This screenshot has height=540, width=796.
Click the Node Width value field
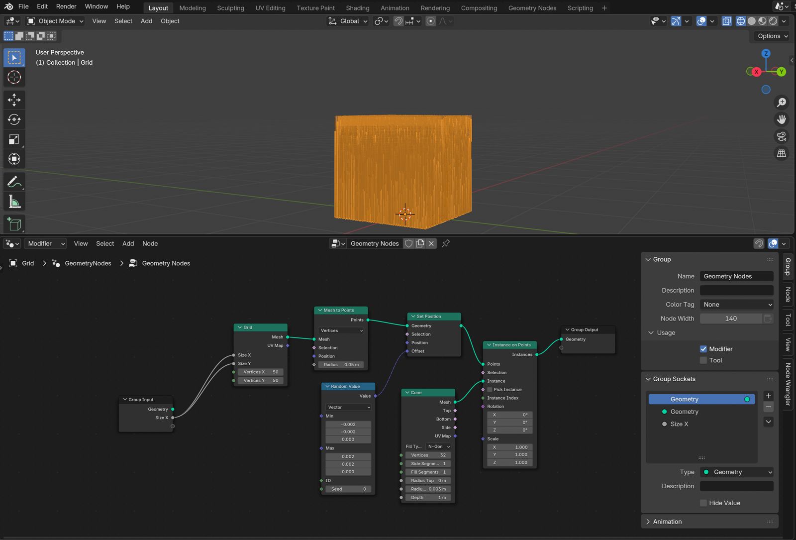(730, 319)
